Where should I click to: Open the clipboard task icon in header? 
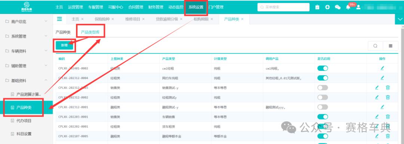pos(317,7)
